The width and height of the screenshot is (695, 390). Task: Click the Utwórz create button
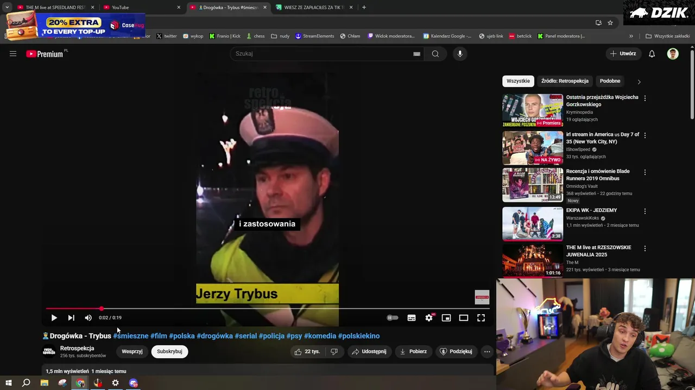click(623, 54)
